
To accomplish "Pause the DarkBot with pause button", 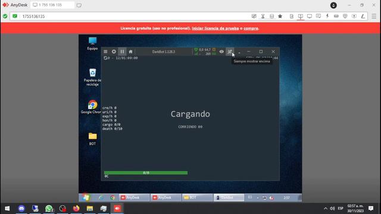I will 122,52.
